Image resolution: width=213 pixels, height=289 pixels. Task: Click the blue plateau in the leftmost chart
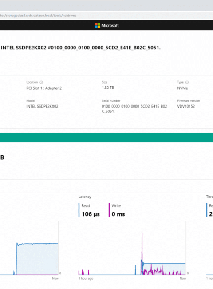point(37,244)
